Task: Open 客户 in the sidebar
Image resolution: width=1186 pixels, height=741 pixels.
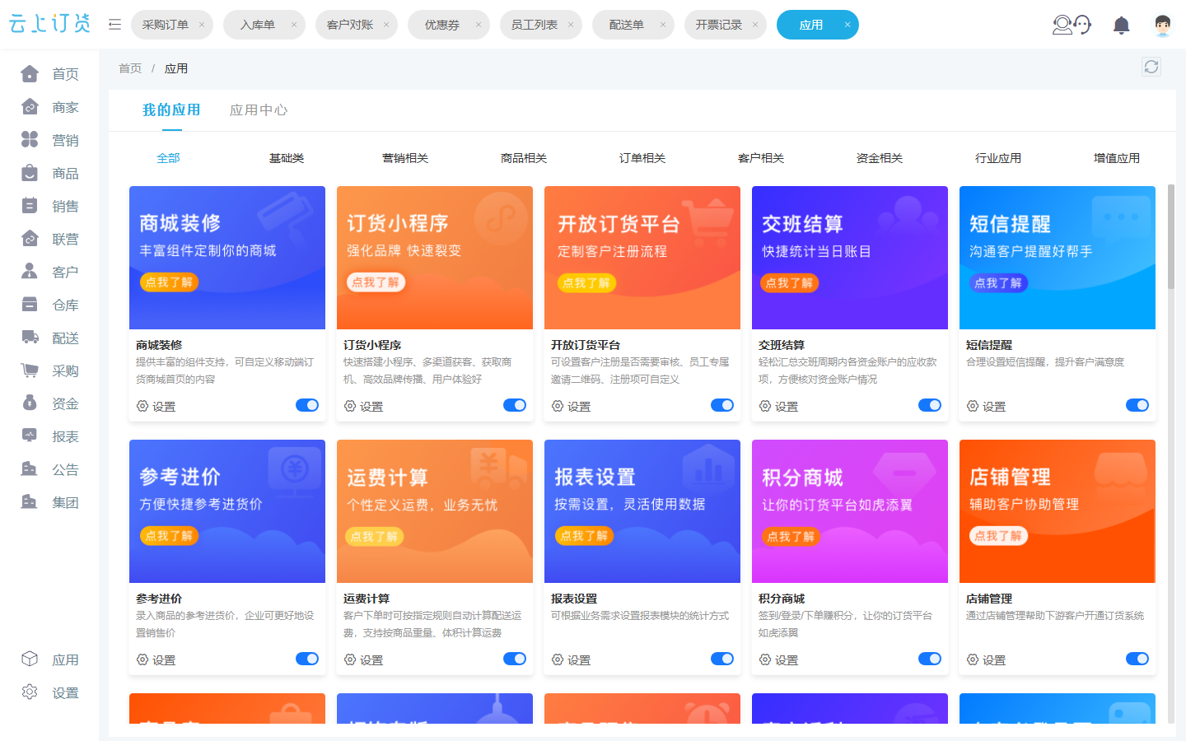Action: 49,272
